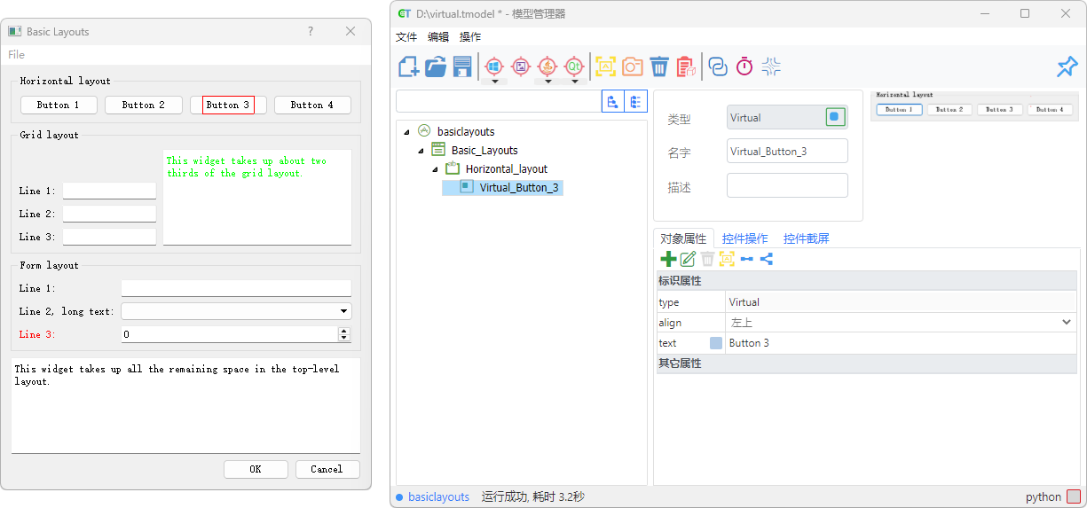Click the pin icon at top right
The width and height of the screenshot is (1087, 508).
1066,66
